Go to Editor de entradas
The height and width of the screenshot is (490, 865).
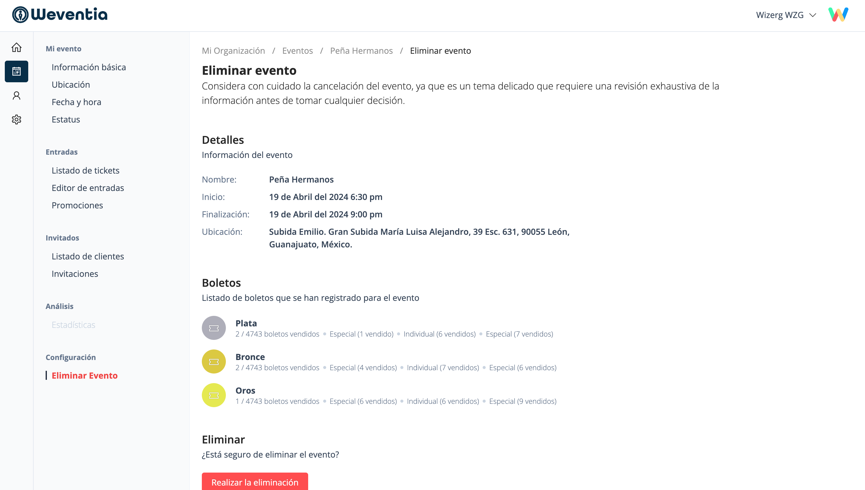[x=87, y=188]
